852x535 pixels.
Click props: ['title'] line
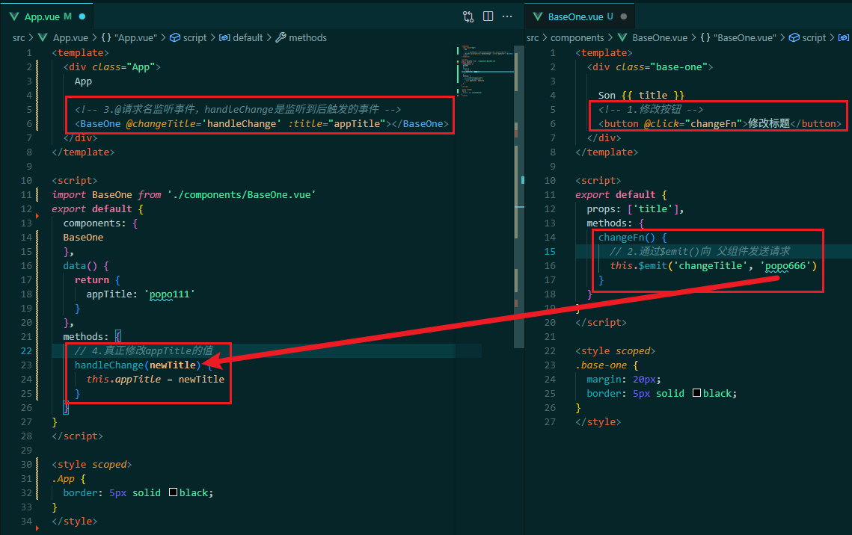[x=635, y=208]
